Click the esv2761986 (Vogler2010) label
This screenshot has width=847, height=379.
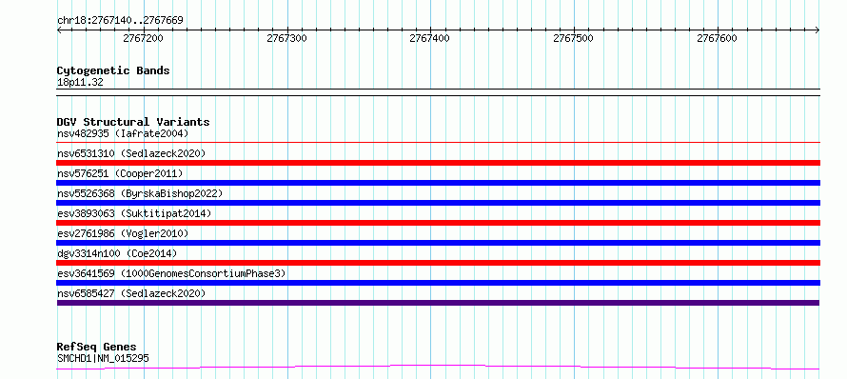123,233
